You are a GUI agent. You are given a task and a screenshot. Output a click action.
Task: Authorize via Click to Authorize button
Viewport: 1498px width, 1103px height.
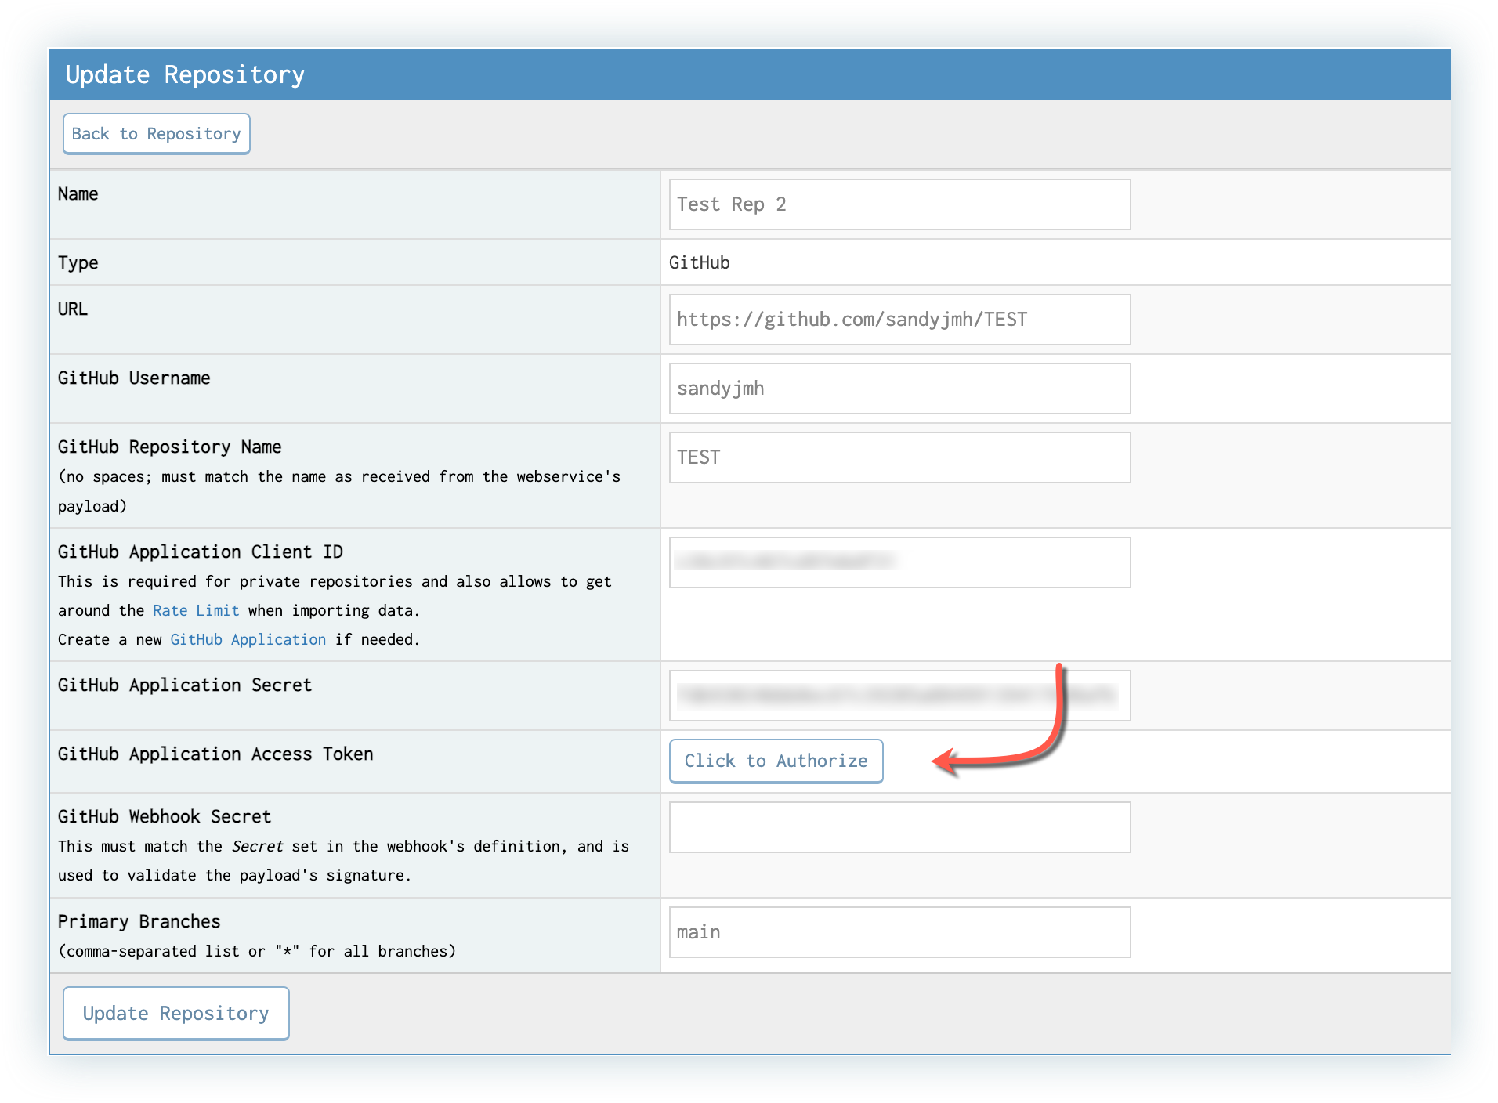click(776, 761)
